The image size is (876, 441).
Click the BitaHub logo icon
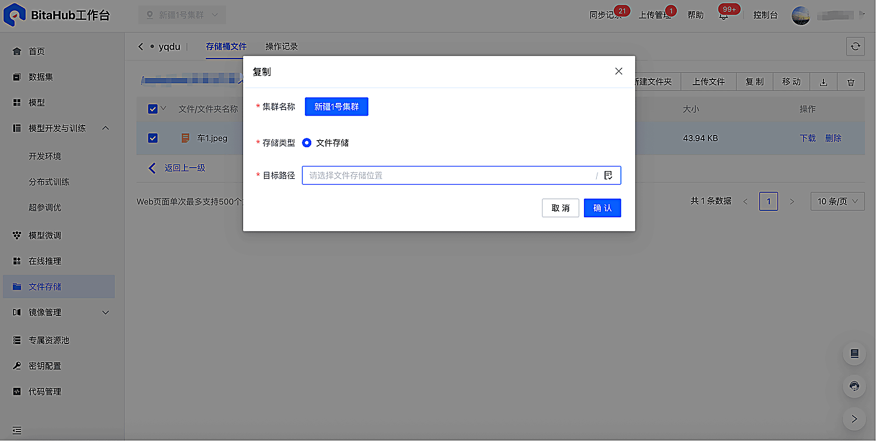click(14, 15)
